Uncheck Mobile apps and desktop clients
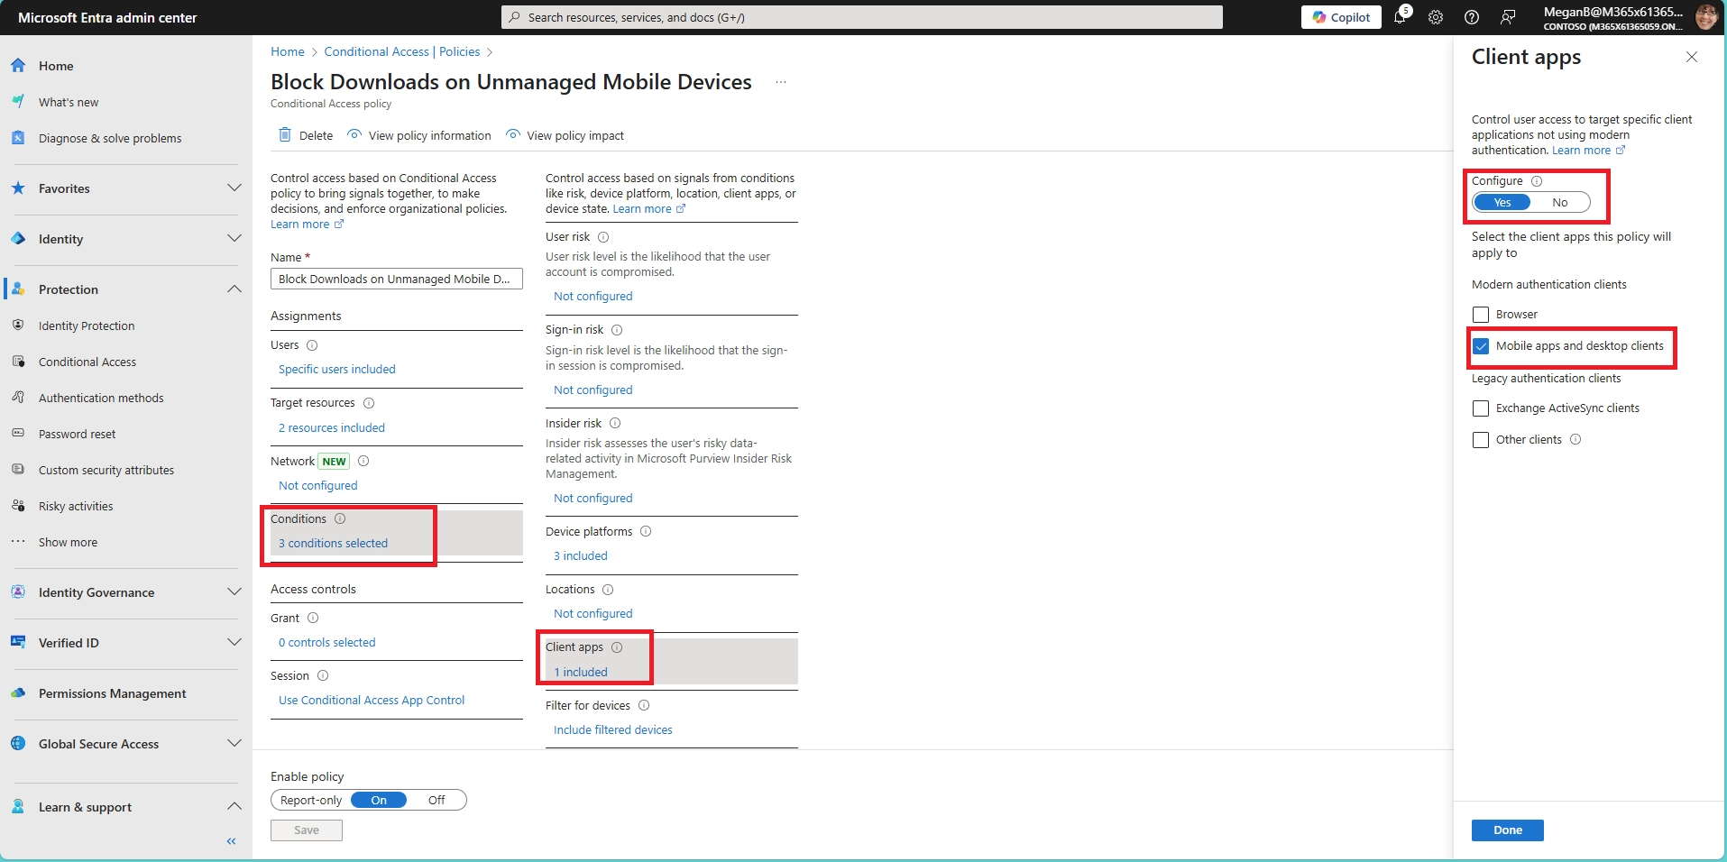 coord(1481,346)
